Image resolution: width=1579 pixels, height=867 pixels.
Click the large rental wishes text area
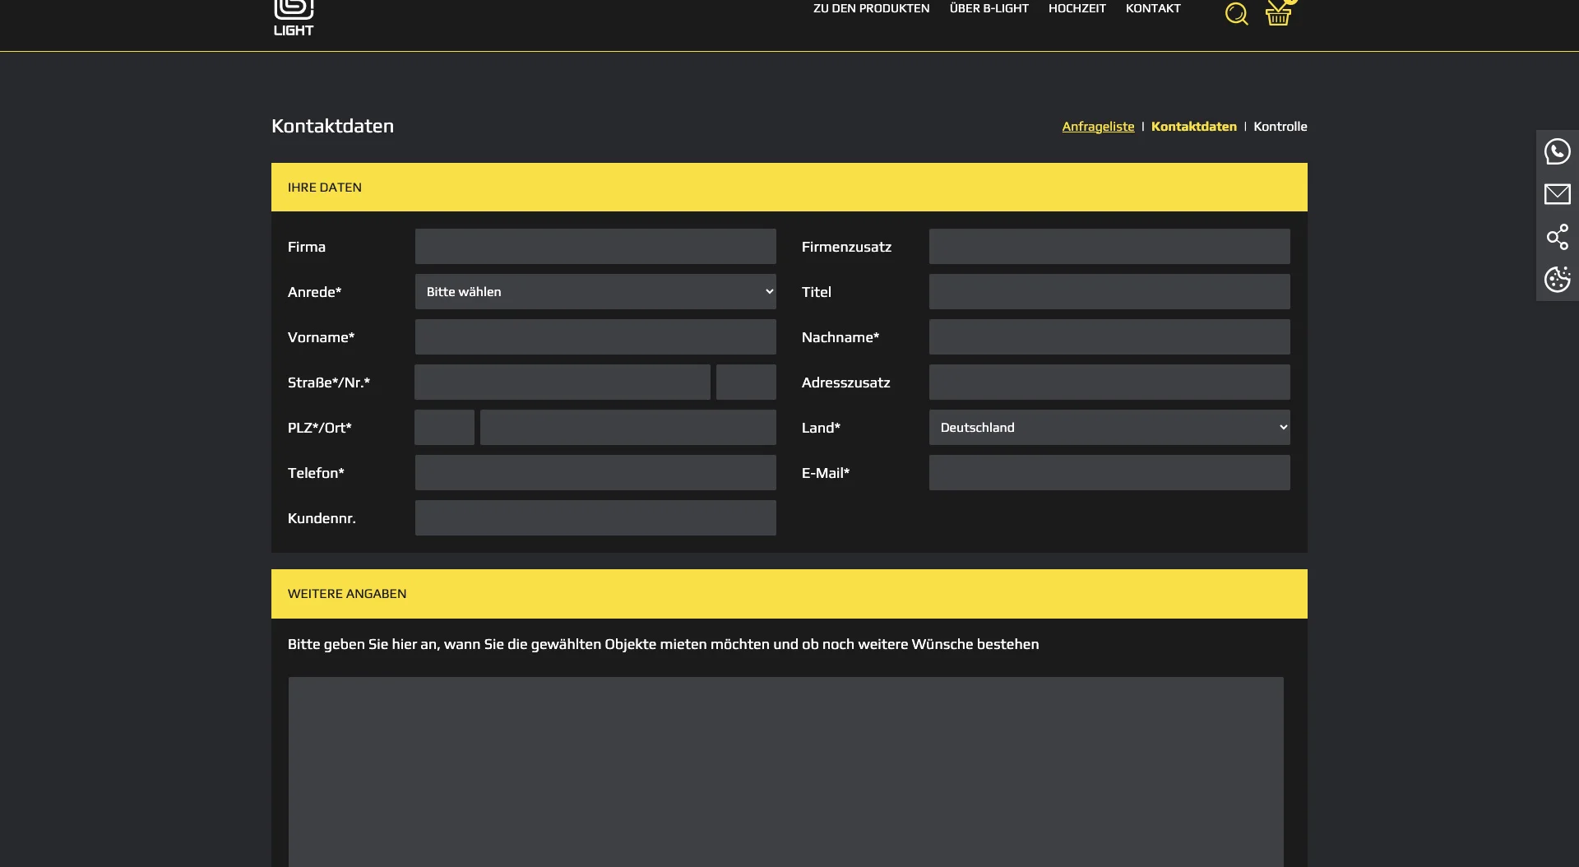(x=785, y=769)
